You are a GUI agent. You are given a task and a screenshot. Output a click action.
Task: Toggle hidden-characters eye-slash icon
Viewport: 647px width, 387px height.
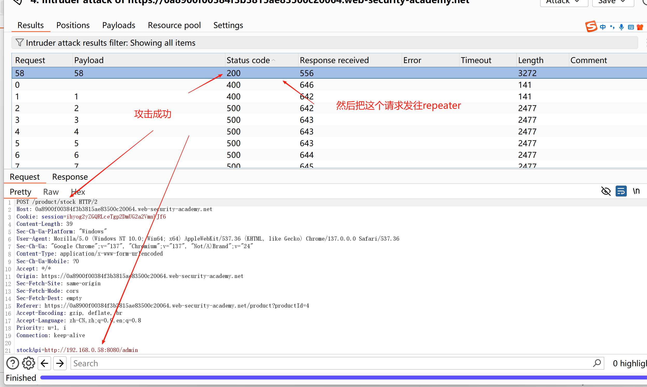[606, 191]
